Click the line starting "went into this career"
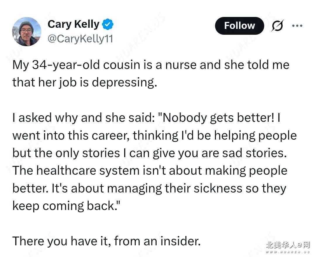 [154, 136]
